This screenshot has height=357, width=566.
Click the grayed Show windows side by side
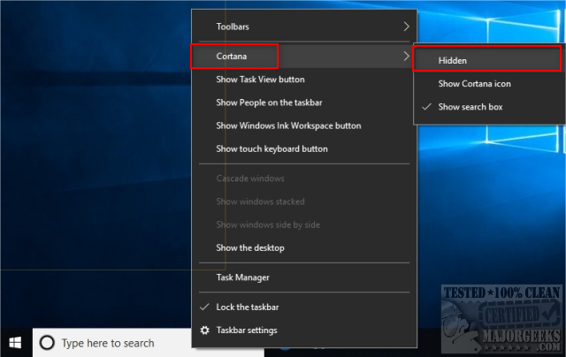coord(304,224)
